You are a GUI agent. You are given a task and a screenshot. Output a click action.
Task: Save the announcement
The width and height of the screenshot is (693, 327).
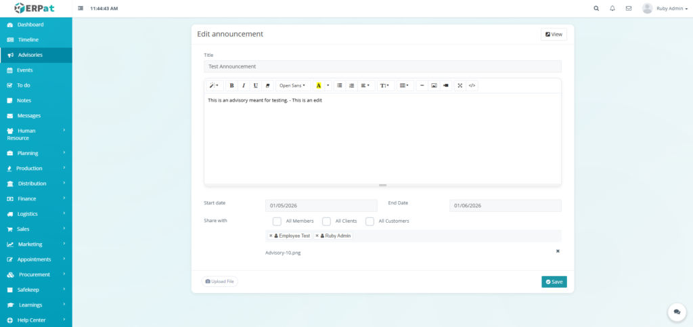tap(554, 282)
